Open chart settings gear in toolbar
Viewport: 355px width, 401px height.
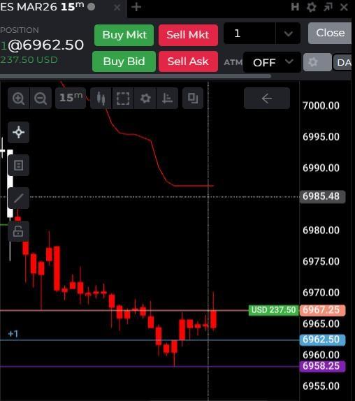tap(145, 99)
